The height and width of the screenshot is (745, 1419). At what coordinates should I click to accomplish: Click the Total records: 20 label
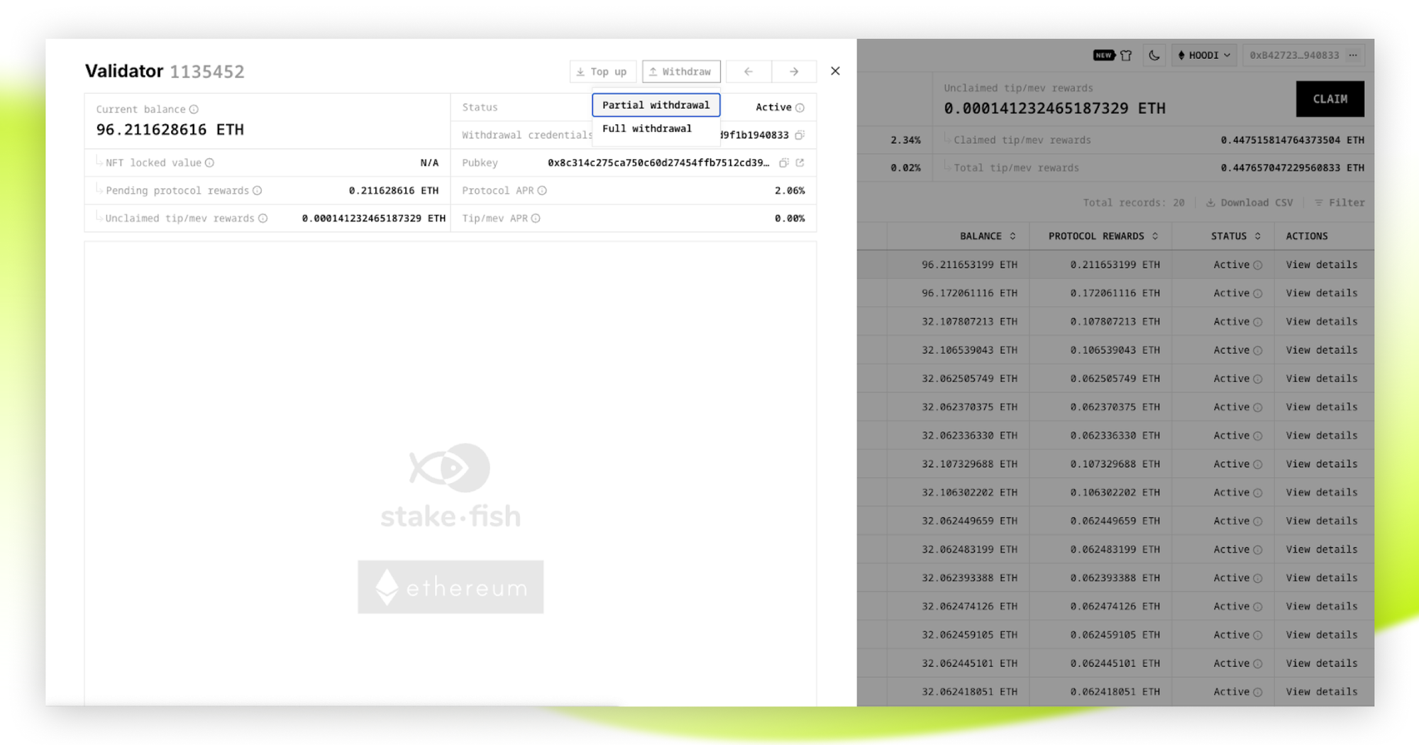point(1134,203)
